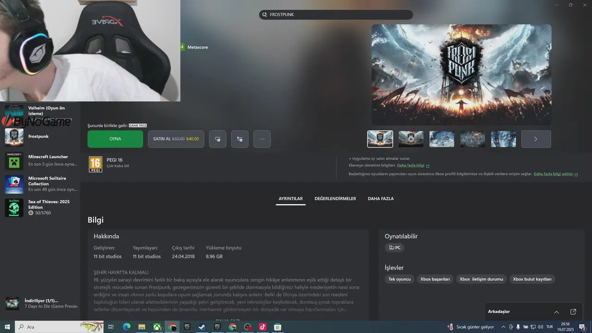Click the install size 8.96 GB
Screen dimensions: 592x333
pyautogui.click(x=214, y=256)
